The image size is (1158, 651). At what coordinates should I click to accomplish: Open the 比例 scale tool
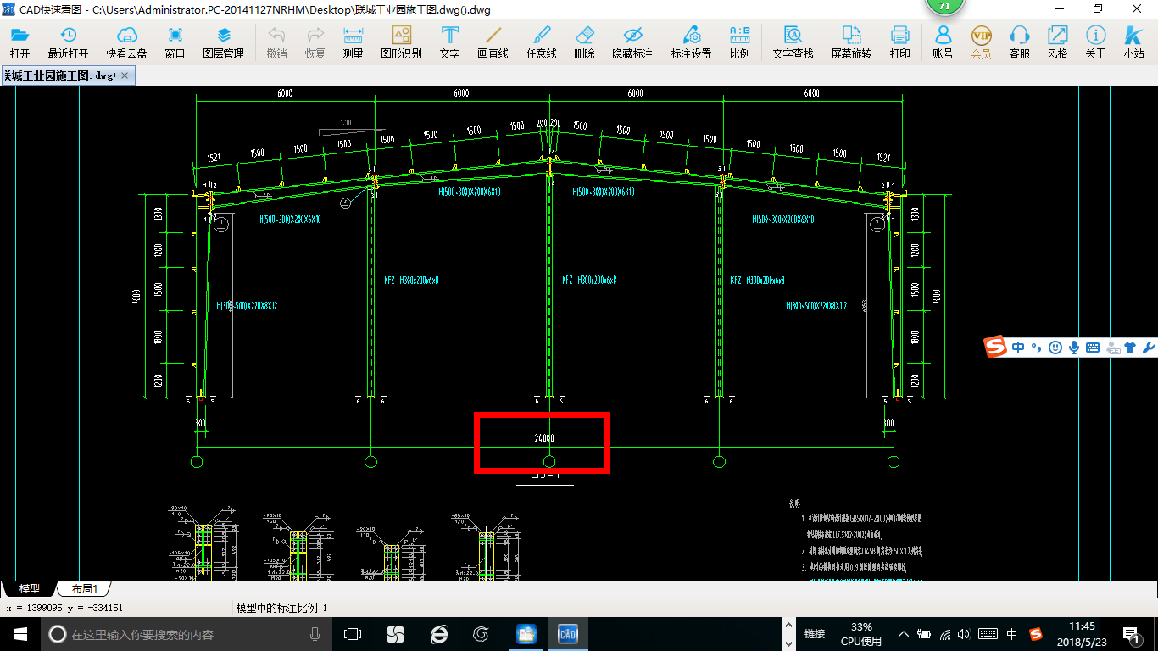coord(739,42)
